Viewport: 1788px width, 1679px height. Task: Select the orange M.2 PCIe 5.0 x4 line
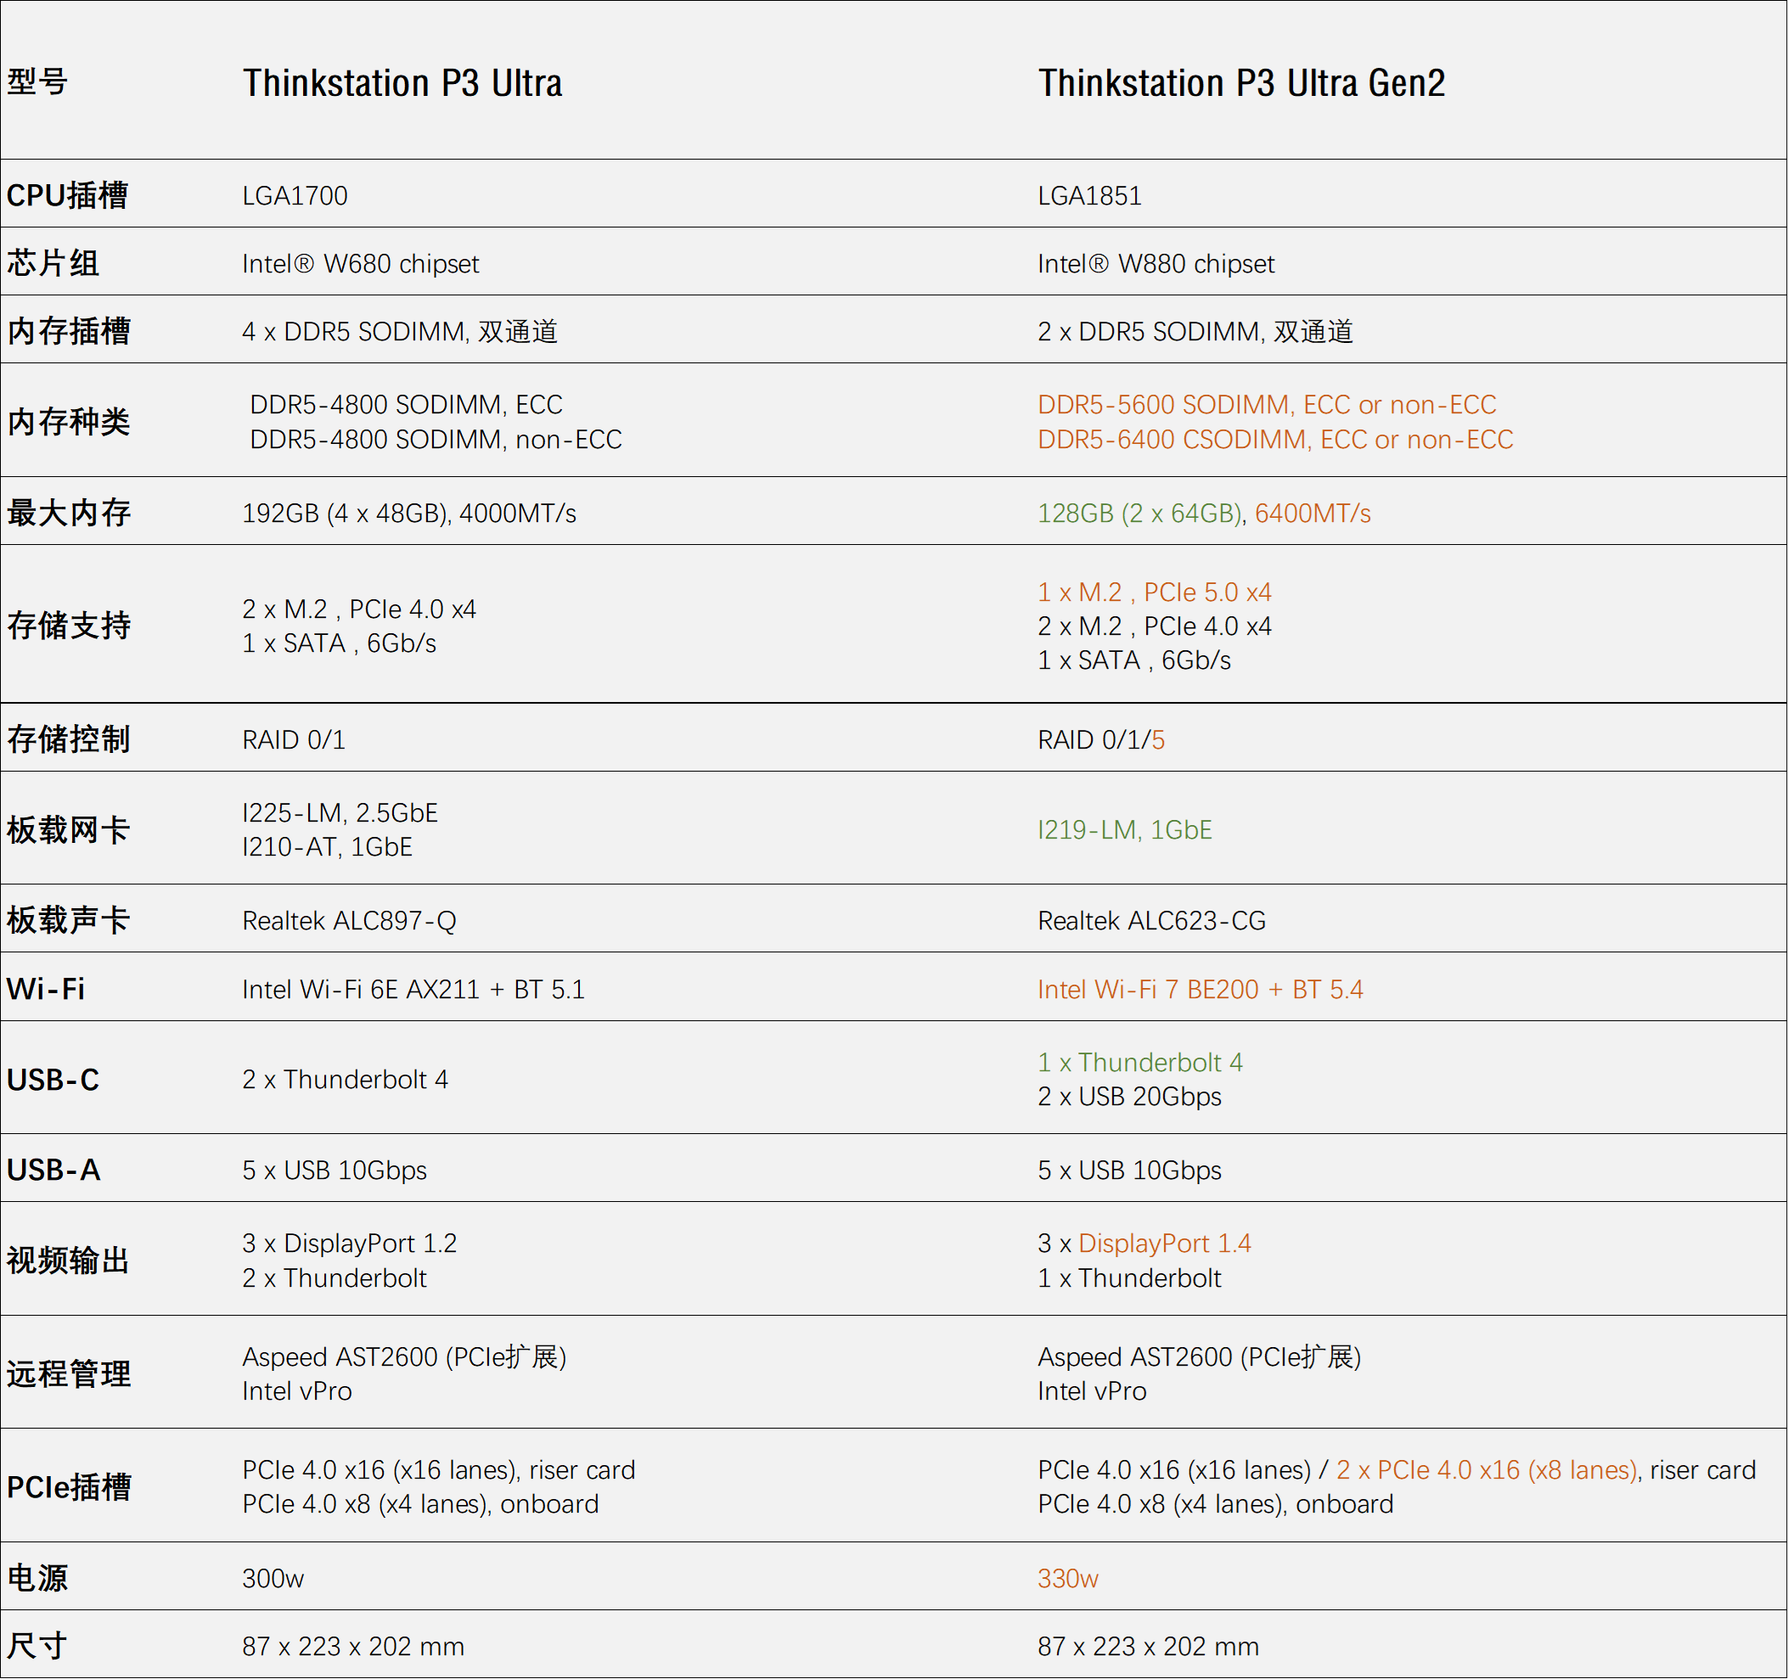tap(1154, 592)
